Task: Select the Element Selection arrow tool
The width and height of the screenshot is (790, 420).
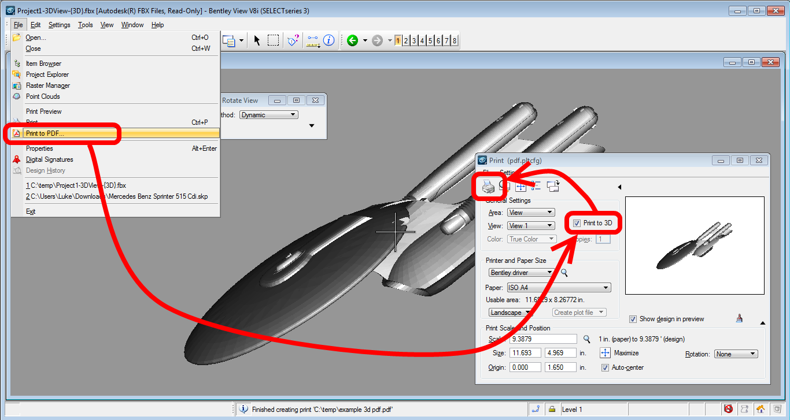Action: tap(257, 40)
